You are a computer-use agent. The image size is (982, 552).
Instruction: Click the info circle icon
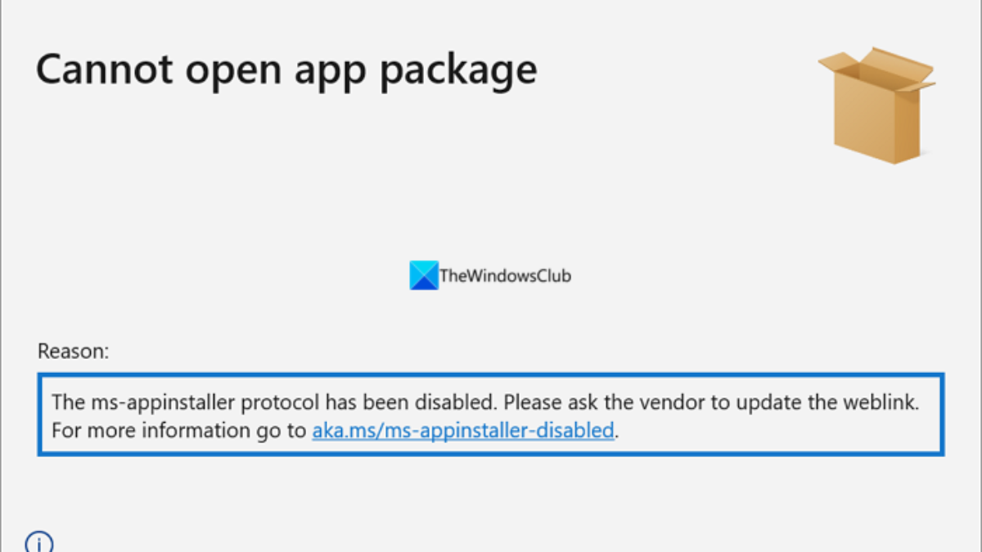(39, 542)
